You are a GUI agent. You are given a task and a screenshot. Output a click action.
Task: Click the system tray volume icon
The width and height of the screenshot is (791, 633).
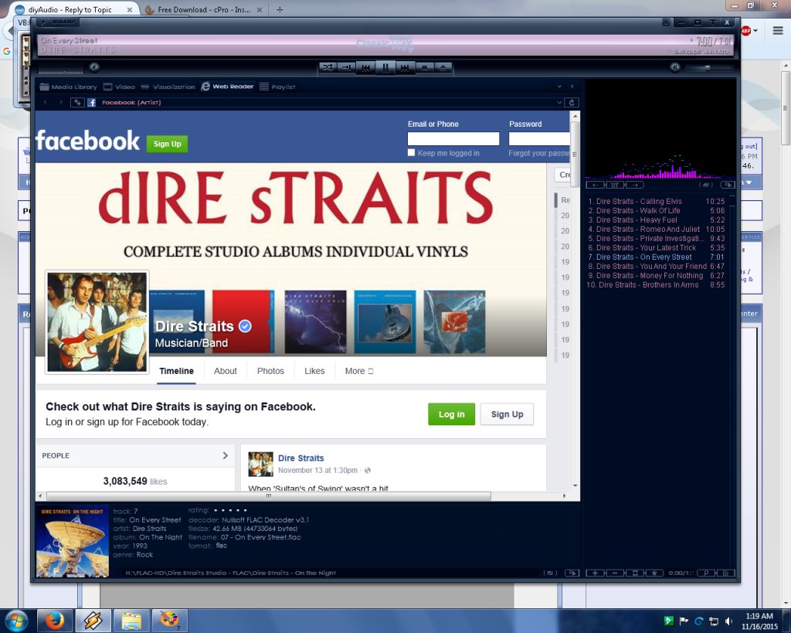click(728, 621)
